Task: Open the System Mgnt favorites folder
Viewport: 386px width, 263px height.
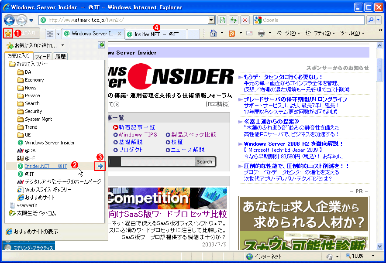Action: pos(34,119)
